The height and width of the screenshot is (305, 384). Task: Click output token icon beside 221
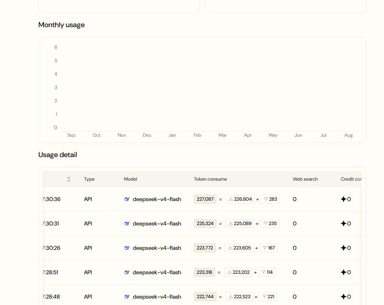(x=264, y=297)
